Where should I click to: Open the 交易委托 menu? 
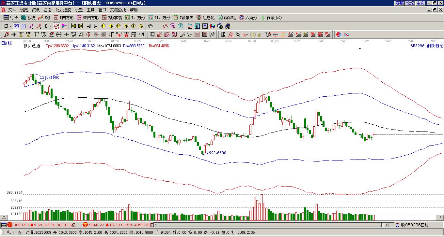[118, 10]
